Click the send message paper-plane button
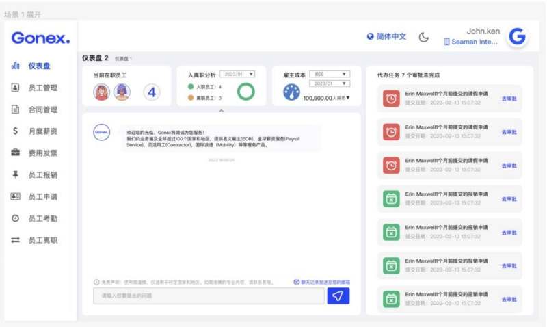547x327 pixels. pyautogui.click(x=338, y=296)
